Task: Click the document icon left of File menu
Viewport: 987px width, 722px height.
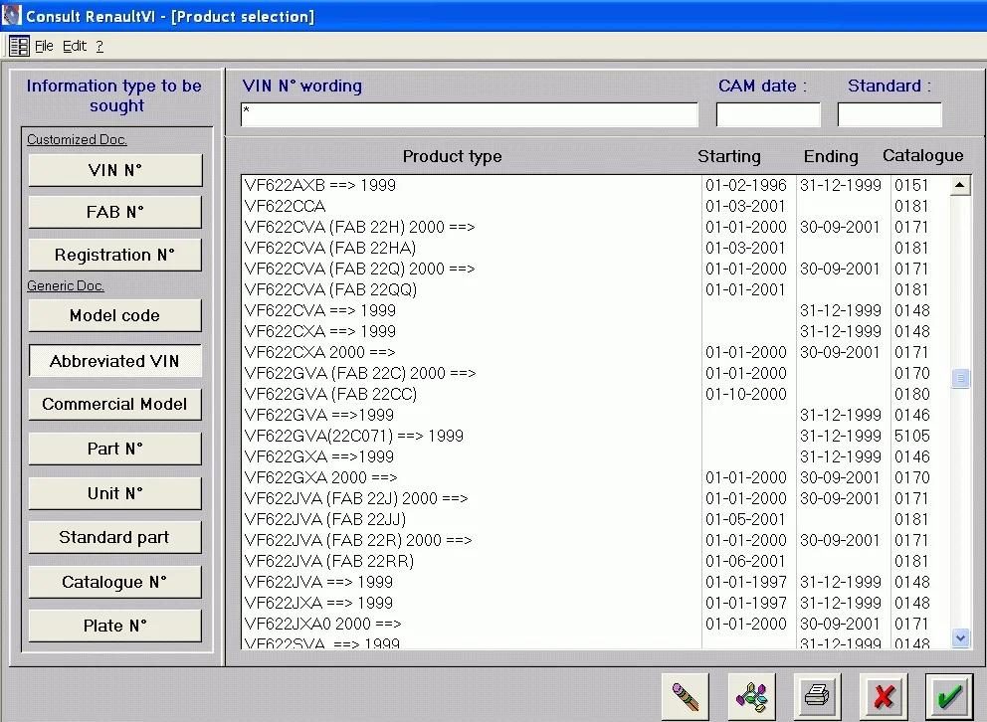Action: tap(19, 46)
